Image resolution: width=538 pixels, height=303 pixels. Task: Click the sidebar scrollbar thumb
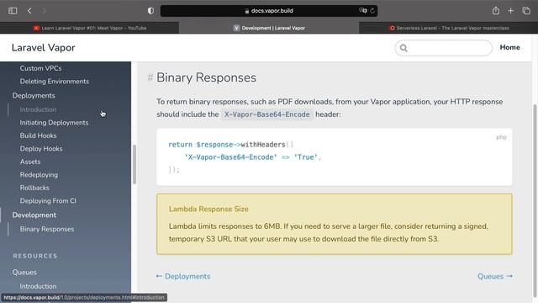coord(134,164)
